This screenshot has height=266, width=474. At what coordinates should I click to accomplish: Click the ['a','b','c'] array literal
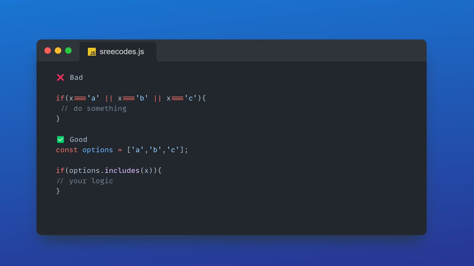155,150
